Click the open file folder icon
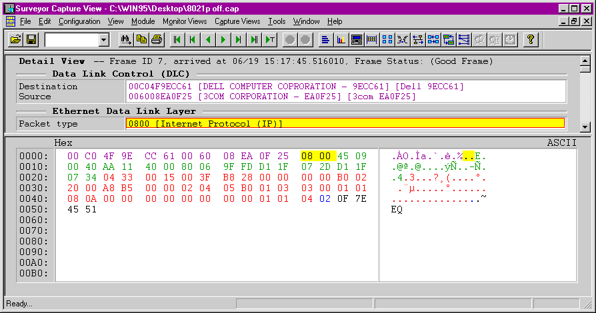This screenshot has width=596, height=313. (x=16, y=40)
